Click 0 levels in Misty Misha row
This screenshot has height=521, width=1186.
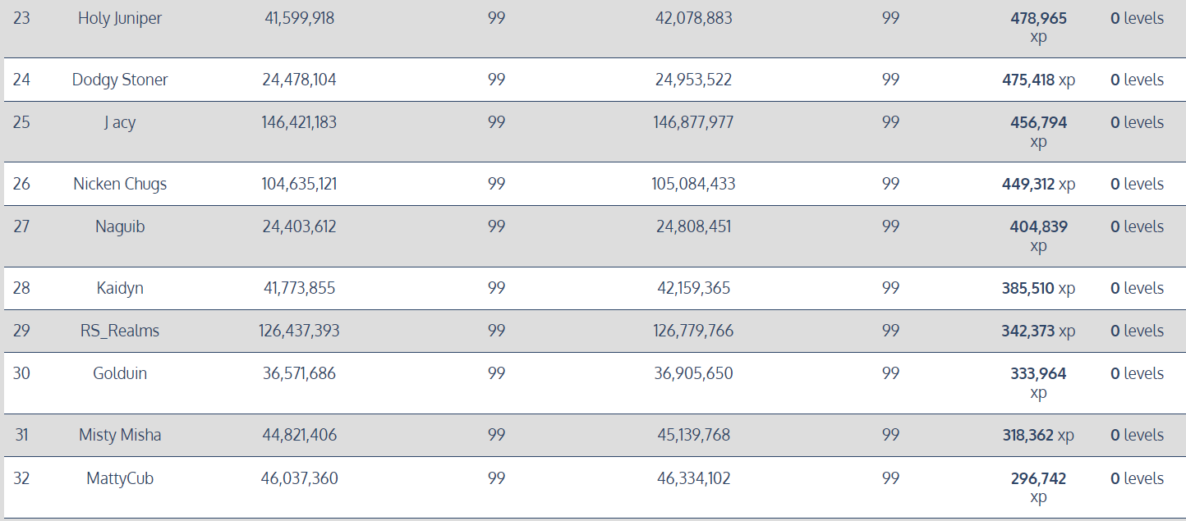pyautogui.click(x=1137, y=435)
